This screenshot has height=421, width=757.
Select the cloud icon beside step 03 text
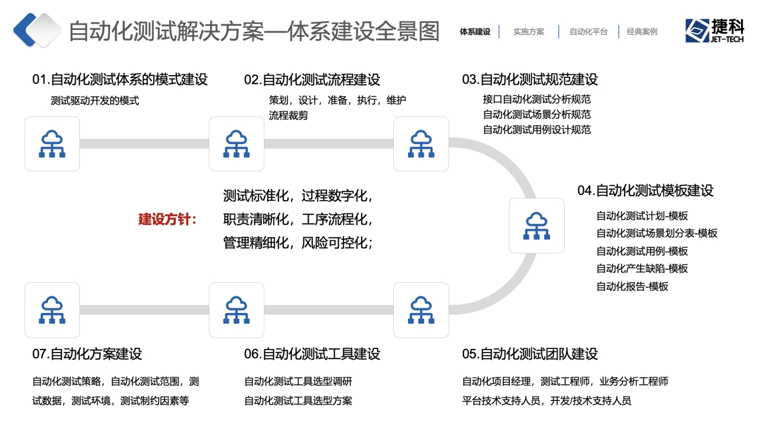421,144
